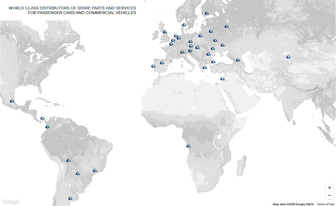Open the Bolivia map marker

point(68,160)
